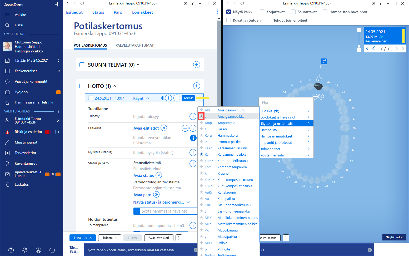Open Tulosta dropdown button
The width and height of the screenshot is (409, 256).
[x=110, y=238]
